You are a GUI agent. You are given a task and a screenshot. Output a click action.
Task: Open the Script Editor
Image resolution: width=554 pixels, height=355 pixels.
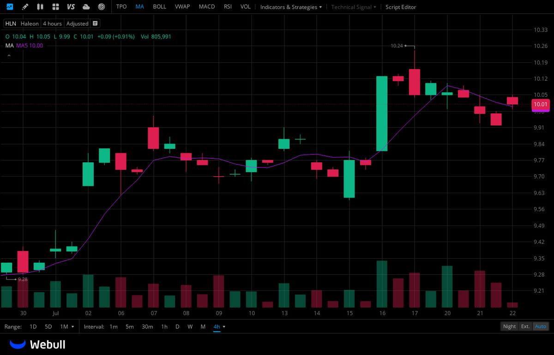401,7
